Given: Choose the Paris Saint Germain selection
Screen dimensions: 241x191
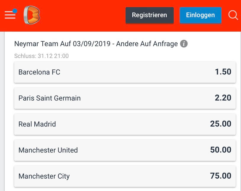Looking at the screenshot, I should coord(125,98).
